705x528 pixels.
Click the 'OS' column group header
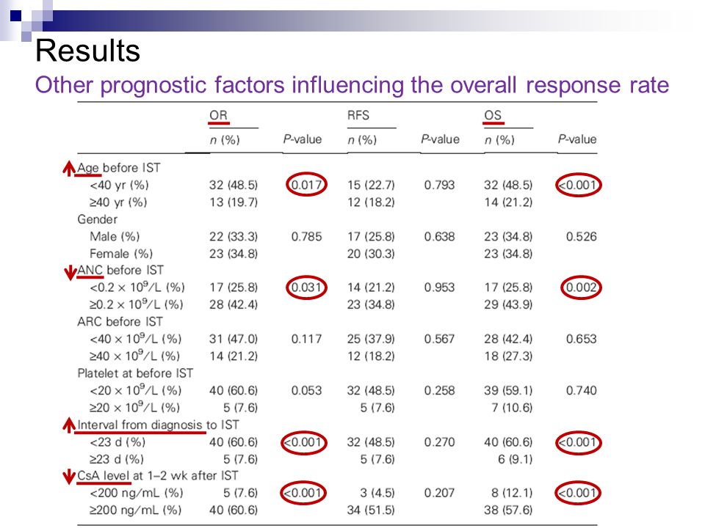click(x=493, y=115)
